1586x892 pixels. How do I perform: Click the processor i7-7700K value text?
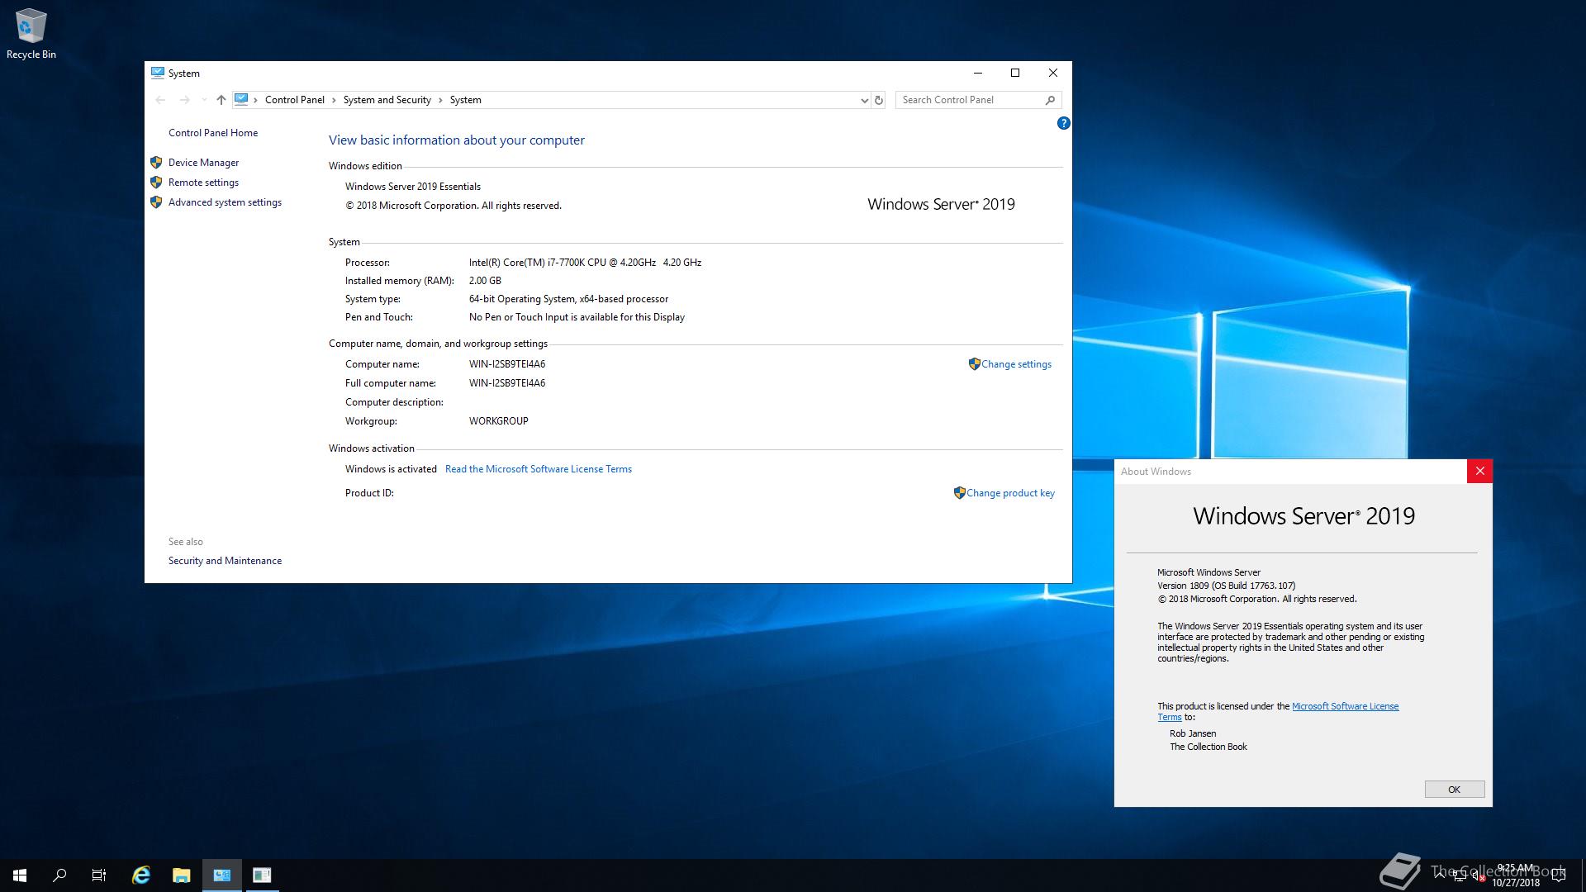coord(585,263)
